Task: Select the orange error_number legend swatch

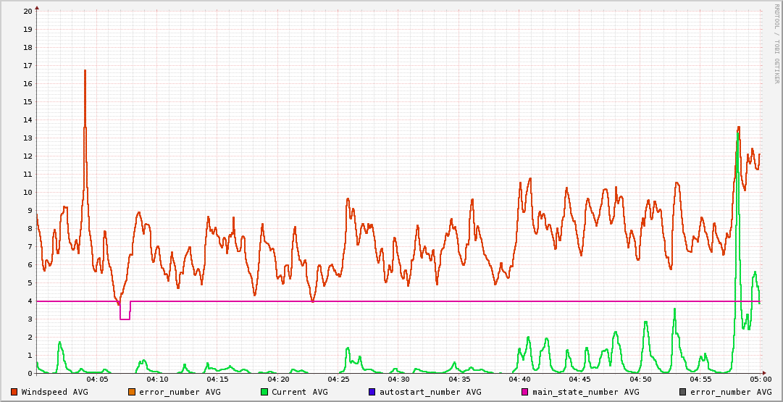Action: [132, 392]
